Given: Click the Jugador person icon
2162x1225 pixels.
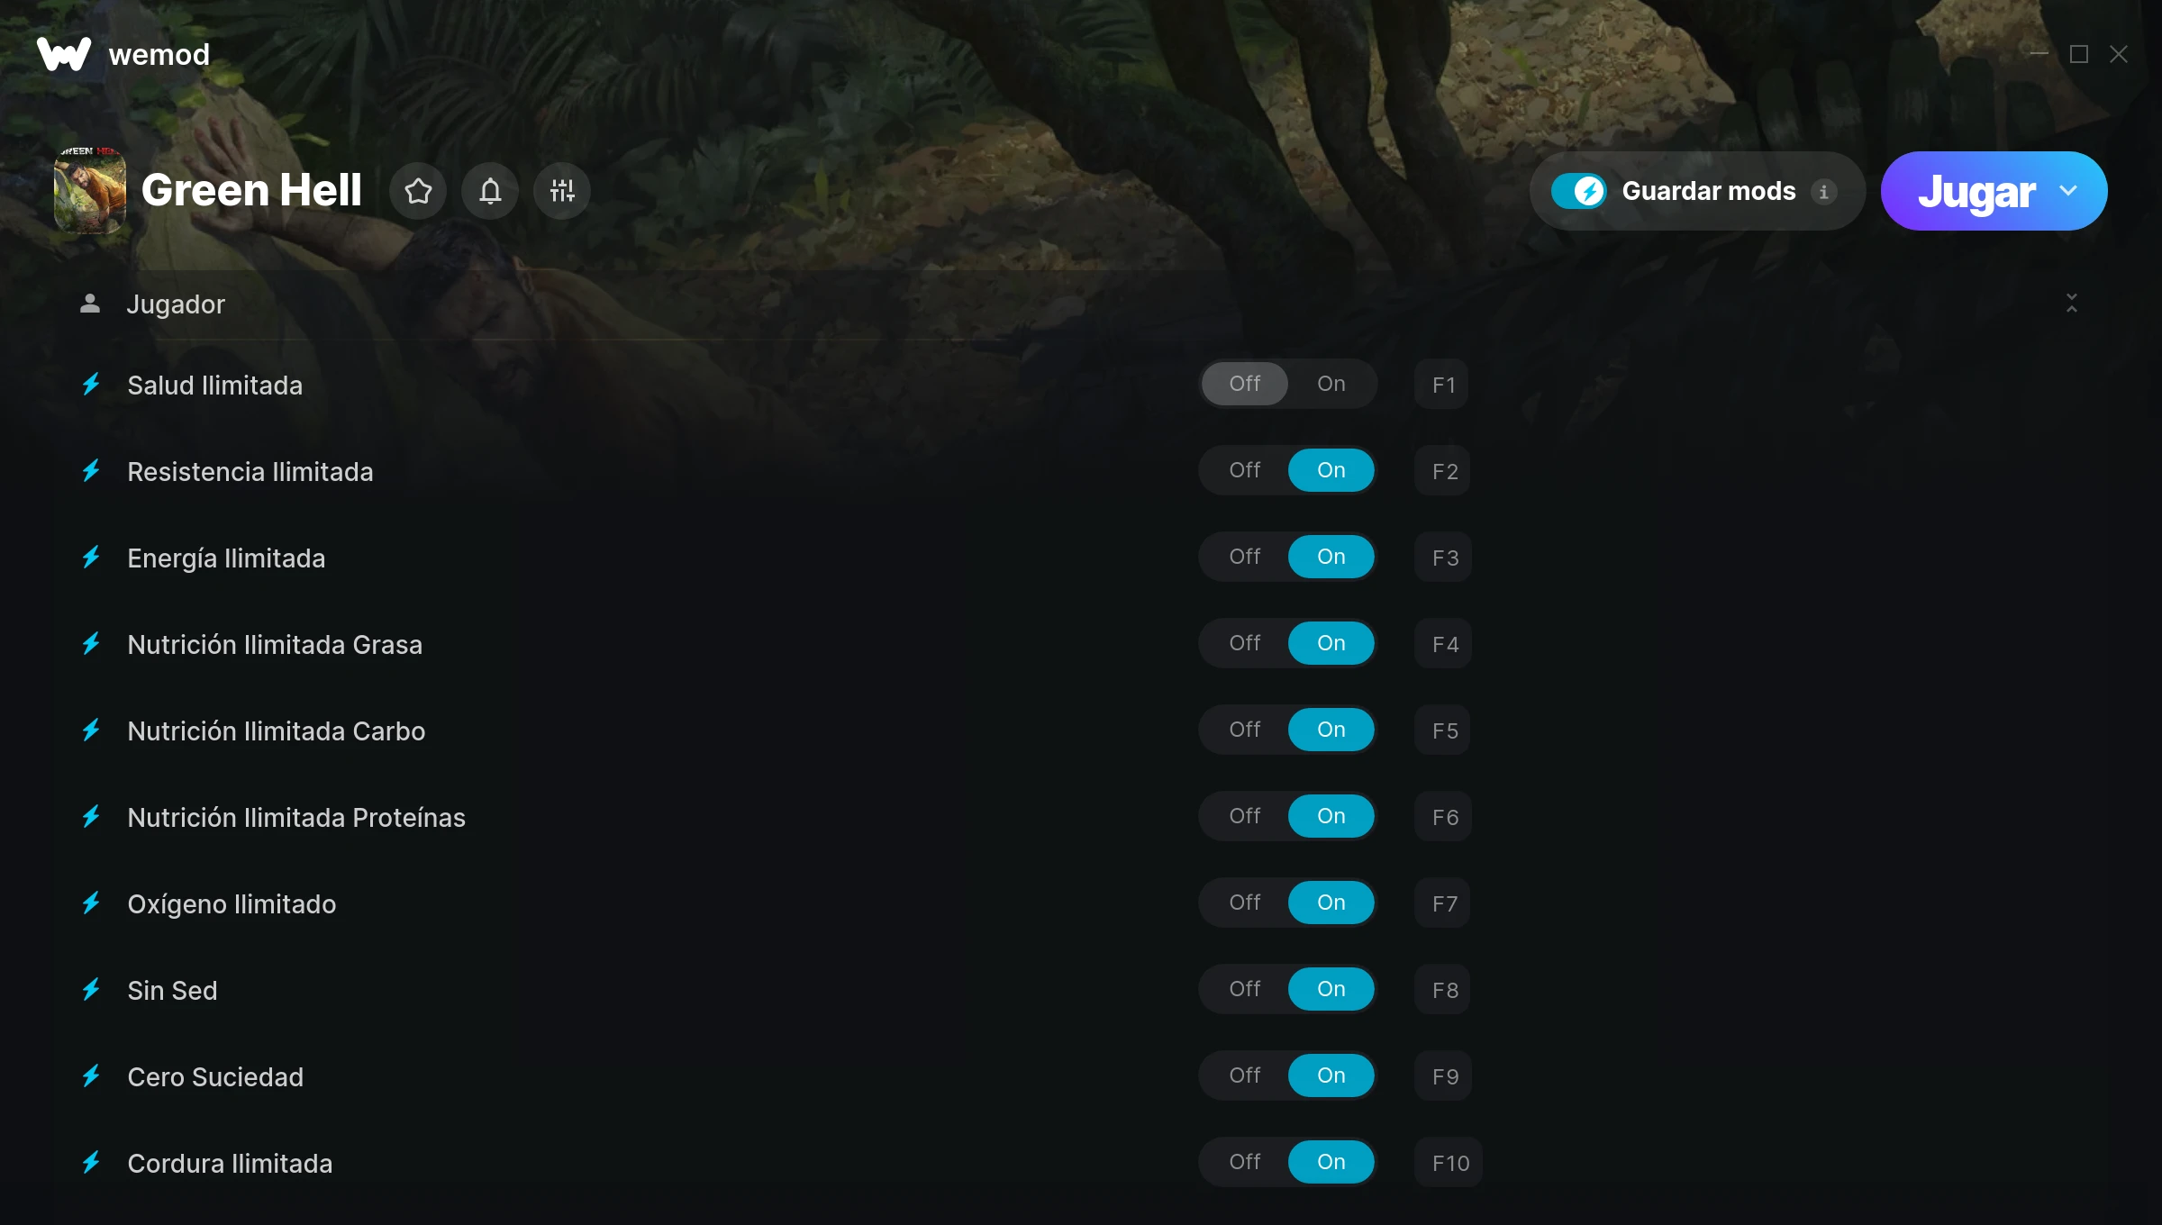Looking at the screenshot, I should 90,304.
